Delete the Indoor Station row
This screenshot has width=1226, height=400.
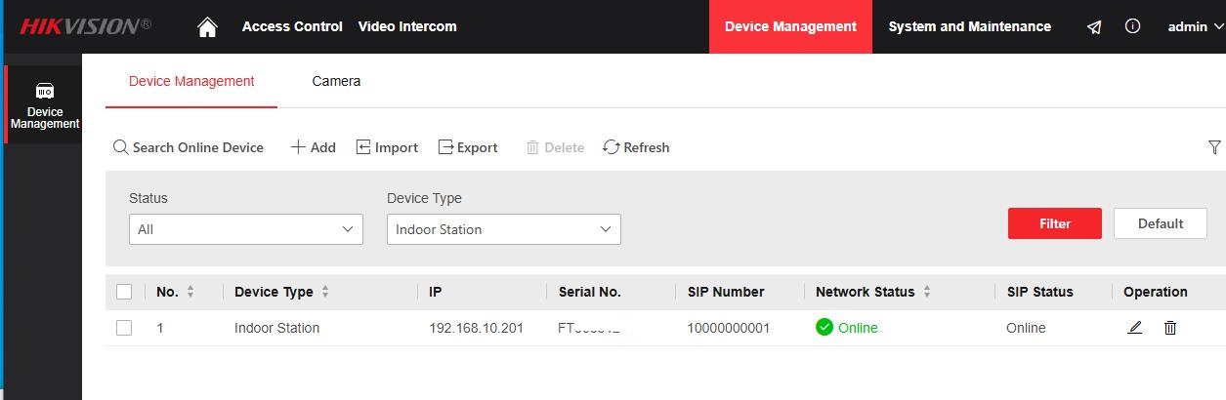[x=1170, y=328]
